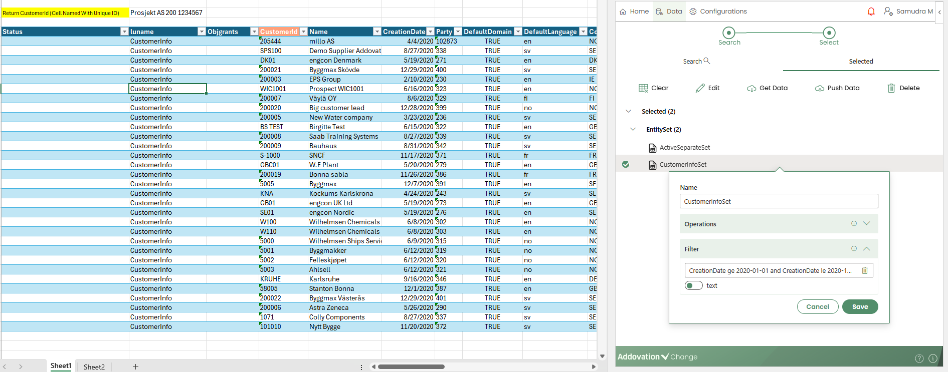Delete the CreationDate filter with trash icon

tap(865, 270)
